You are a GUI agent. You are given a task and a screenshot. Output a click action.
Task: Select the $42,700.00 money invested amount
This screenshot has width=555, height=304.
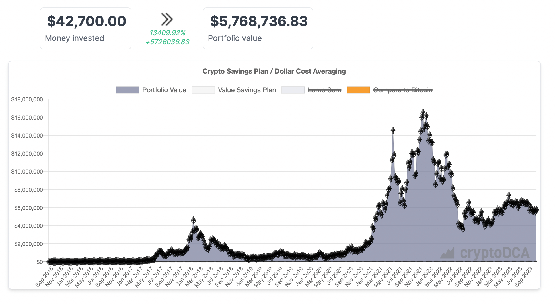pyautogui.click(x=86, y=21)
